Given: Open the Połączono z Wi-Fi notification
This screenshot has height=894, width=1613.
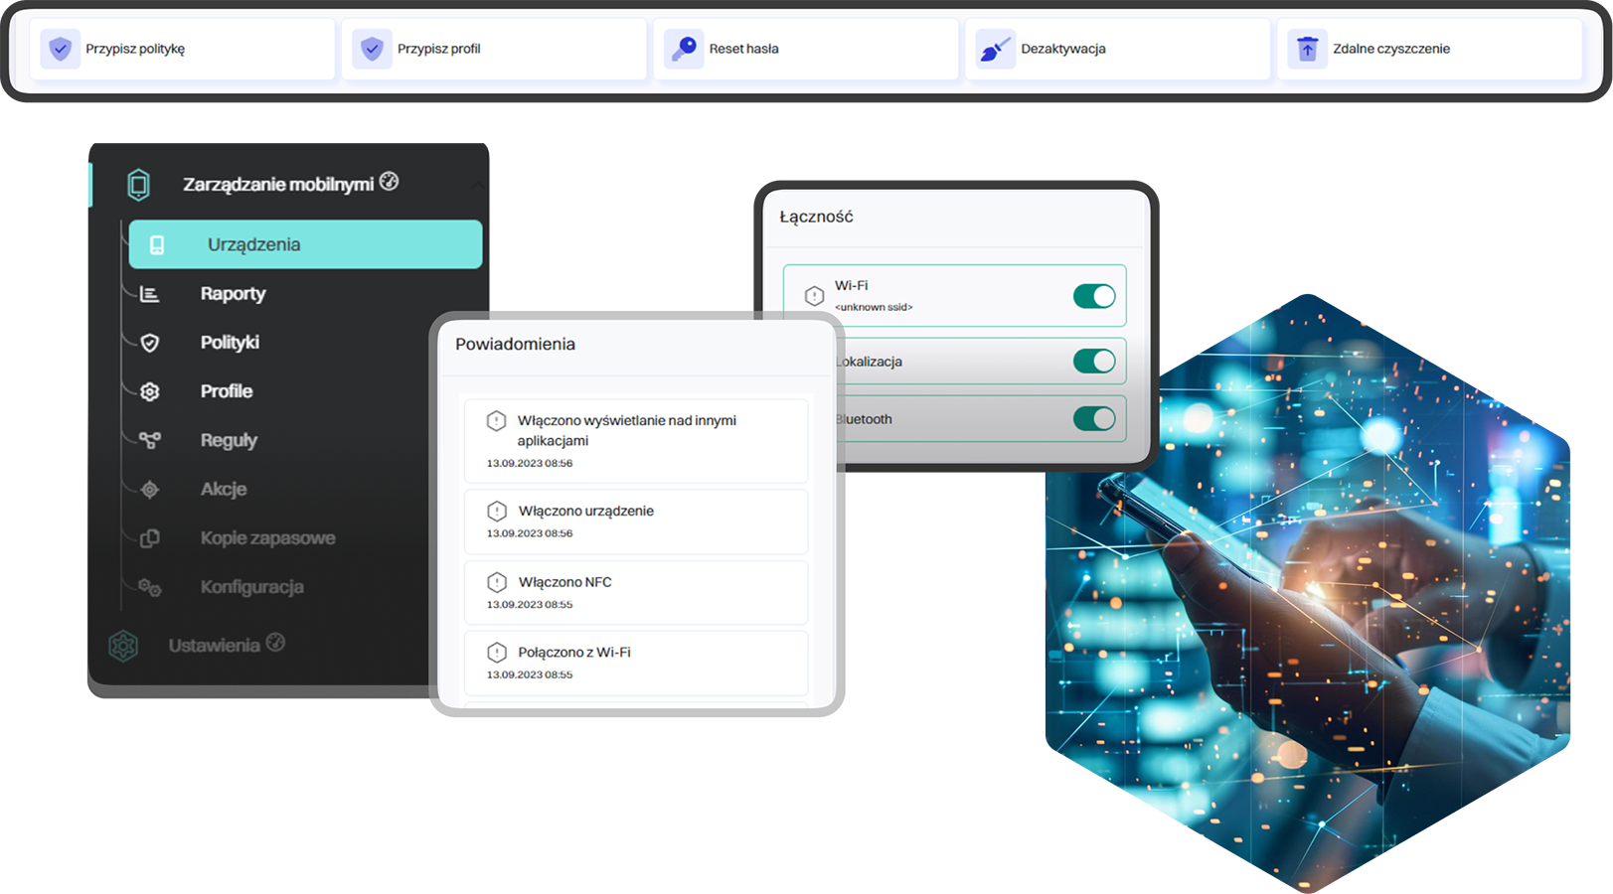Looking at the screenshot, I should pos(636,663).
